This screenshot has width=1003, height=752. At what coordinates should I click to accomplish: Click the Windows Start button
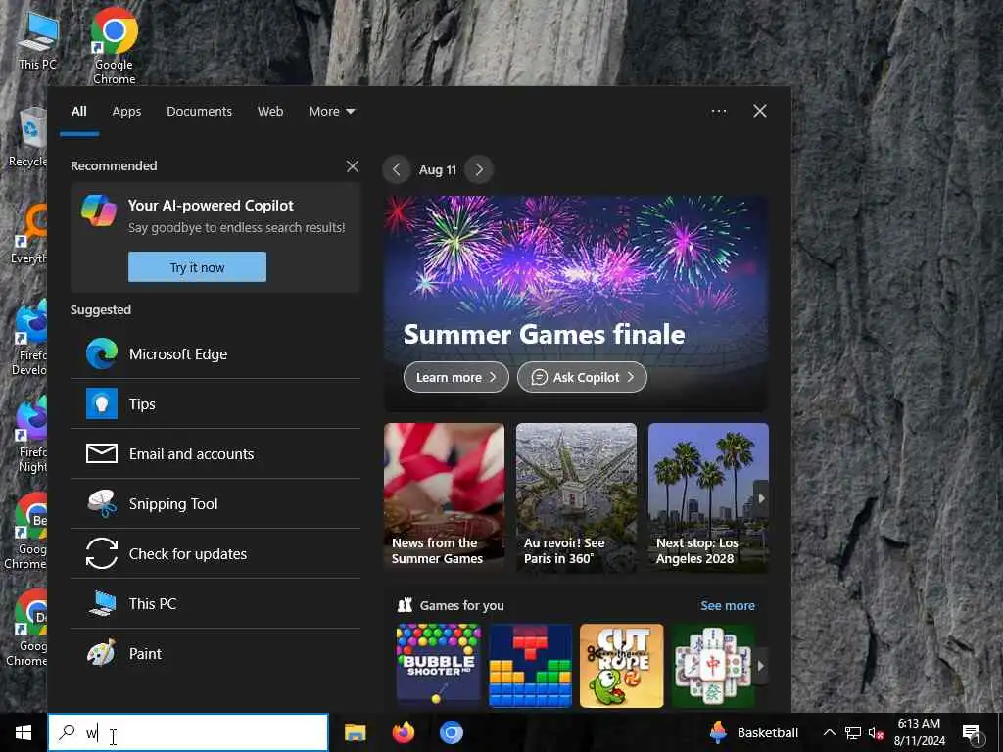tap(24, 732)
